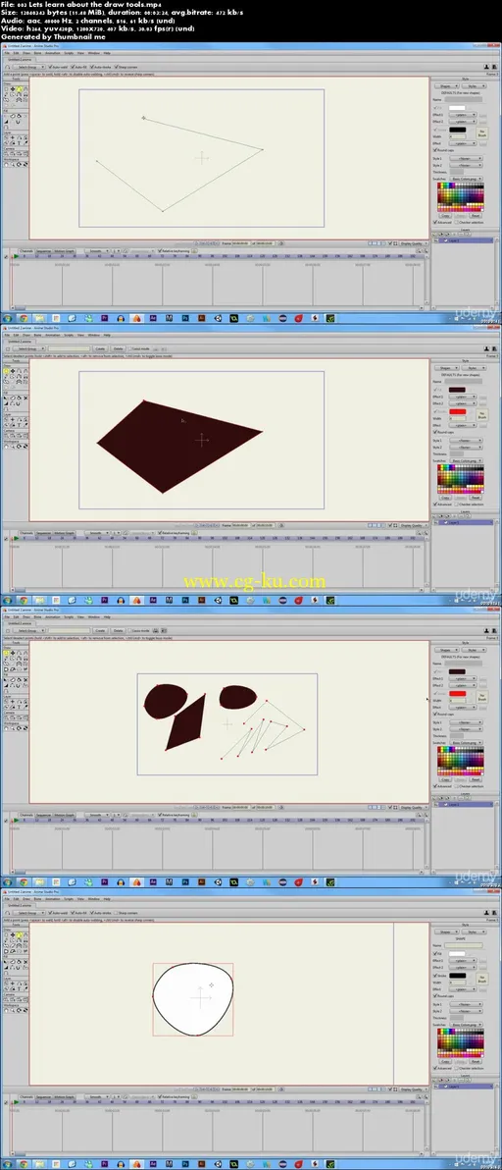Click the Windows Start orb below the white blob frame
Image resolution: width=502 pixels, height=1170 pixels.
7,1164
